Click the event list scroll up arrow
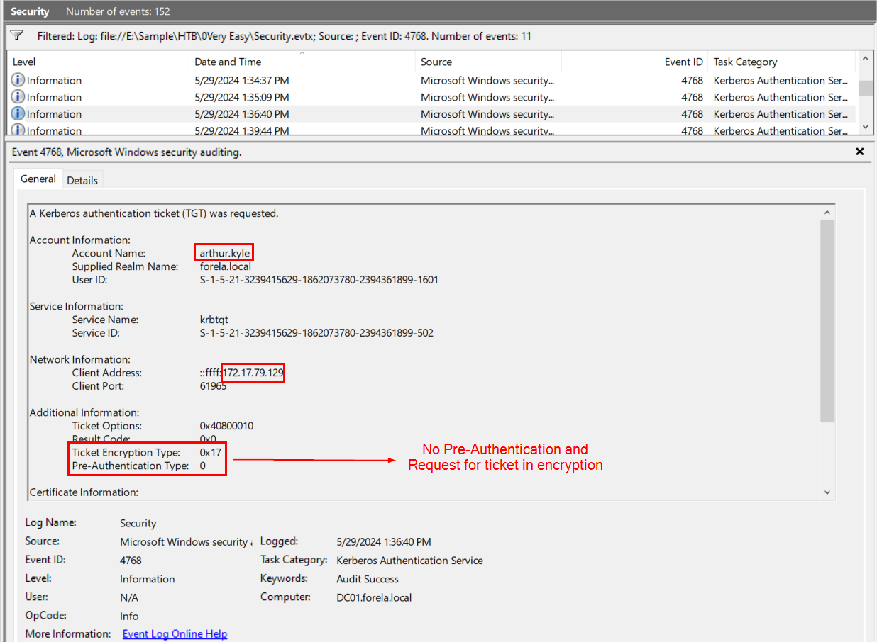This screenshot has width=877, height=642. tap(865, 60)
